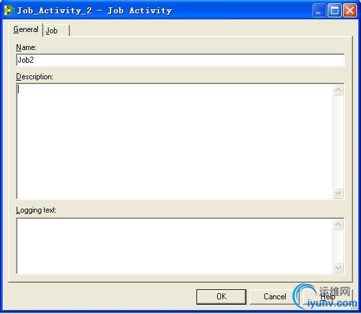Screen dimensions: 361x314
Task: Maximize the Job_Activity_2 window
Action: (x=334, y=11)
